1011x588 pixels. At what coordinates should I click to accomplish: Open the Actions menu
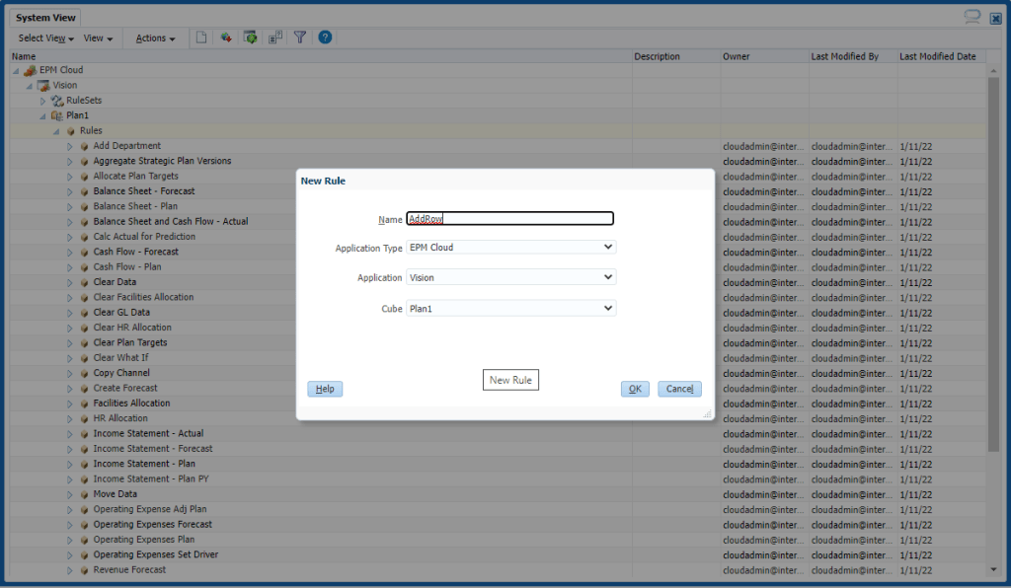[x=155, y=38]
